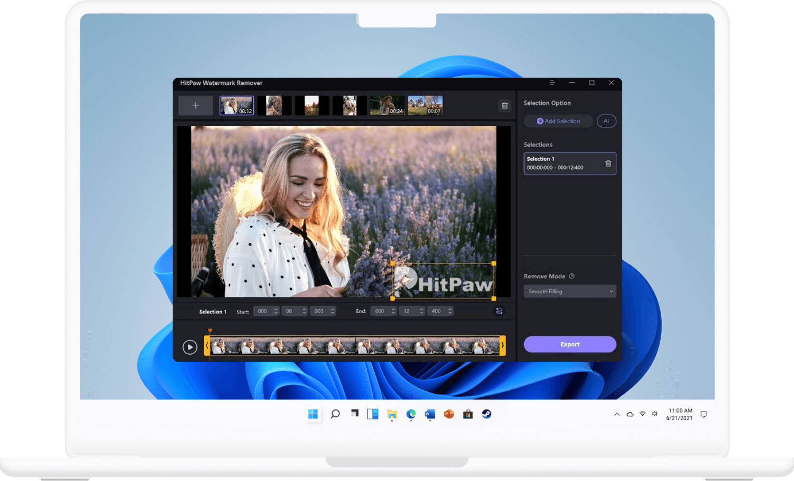Image resolution: width=794 pixels, height=481 pixels.
Task: Click the Remove Mode help icon
Action: click(572, 276)
